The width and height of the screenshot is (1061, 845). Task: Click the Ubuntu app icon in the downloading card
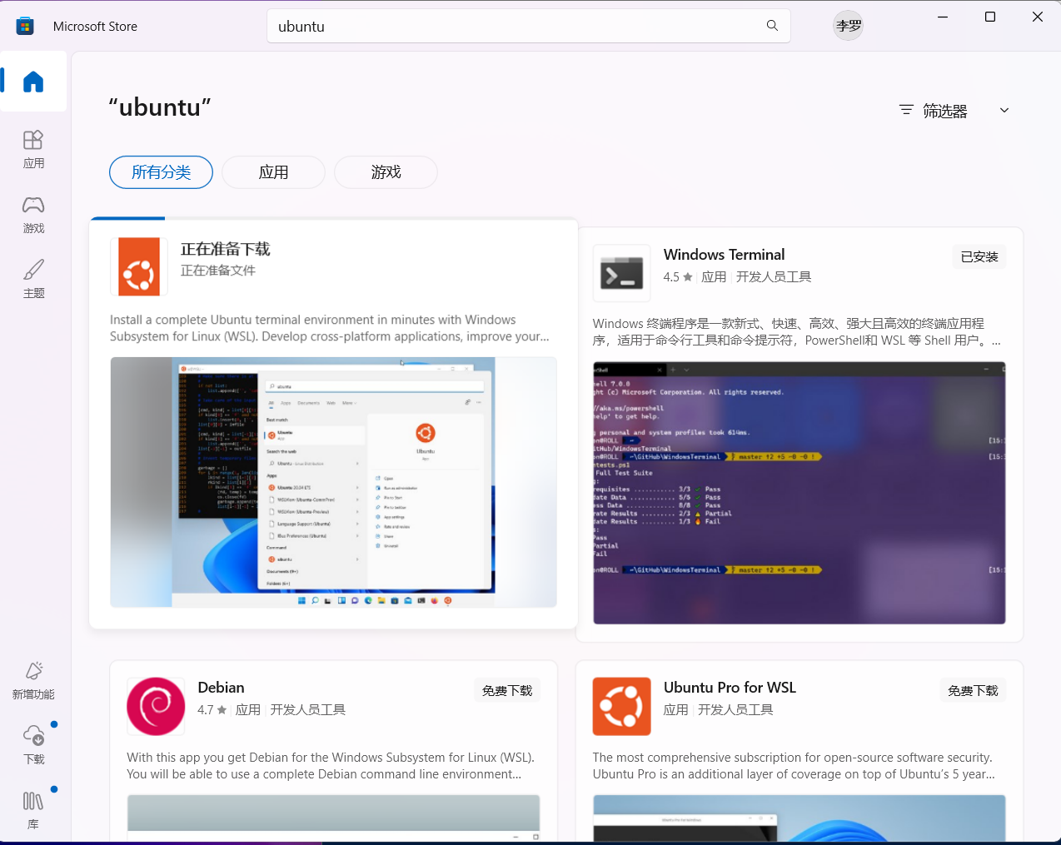[139, 266]
